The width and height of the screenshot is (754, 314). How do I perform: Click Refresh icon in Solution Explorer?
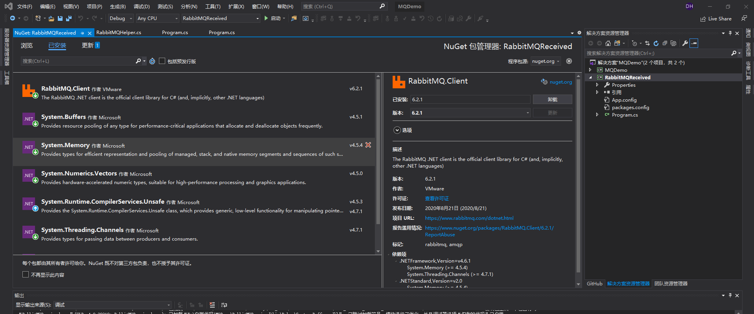pyautogui.click(x=656, y=43)
